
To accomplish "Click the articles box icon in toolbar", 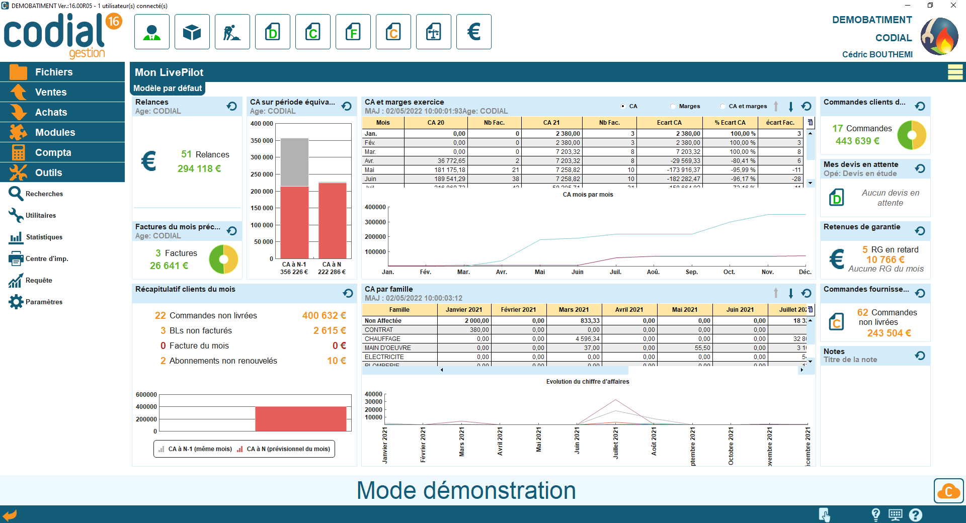I will pos(192,32).
